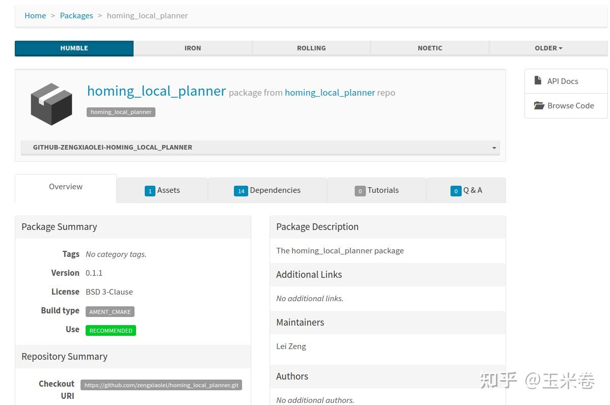
Task: Expand the repository selector via its arrow
Action: (493, 148)
